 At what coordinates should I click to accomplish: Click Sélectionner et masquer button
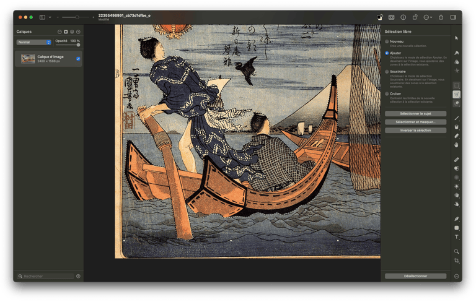[x=415, y=122]
